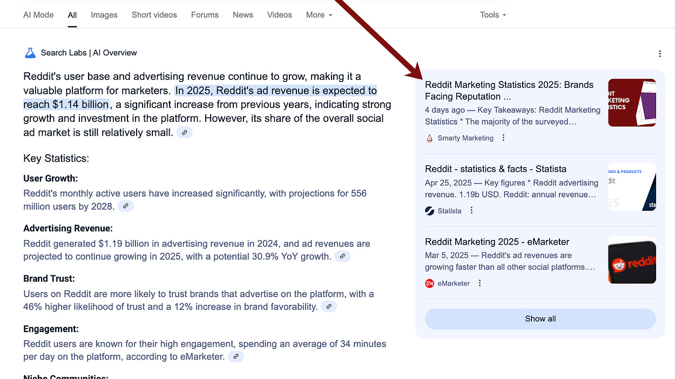
Task: Click the eMarketer snippet dated Mar 5, 2025
Action: pos(510,261)
